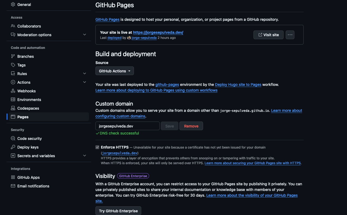Screen dimensions: 347x215
Task: Click the Codespaces icon
Action: pyautogui.click(x=13, y=108)
